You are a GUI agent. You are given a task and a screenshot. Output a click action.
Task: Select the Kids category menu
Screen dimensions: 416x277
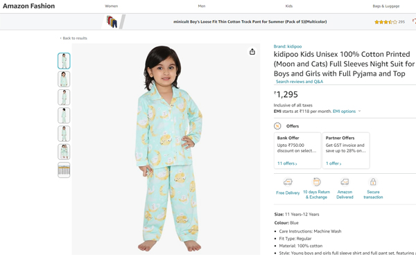[x=289, y=6]
